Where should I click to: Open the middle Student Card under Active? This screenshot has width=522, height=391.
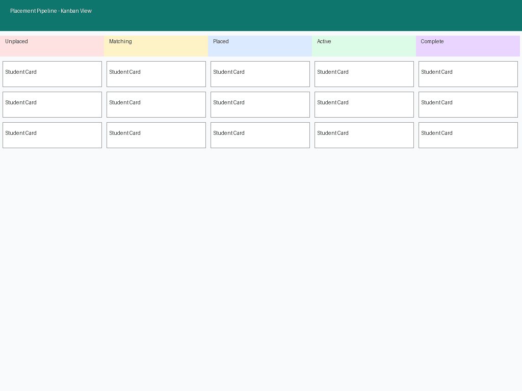pyautogui.click(x=364, y=104)
